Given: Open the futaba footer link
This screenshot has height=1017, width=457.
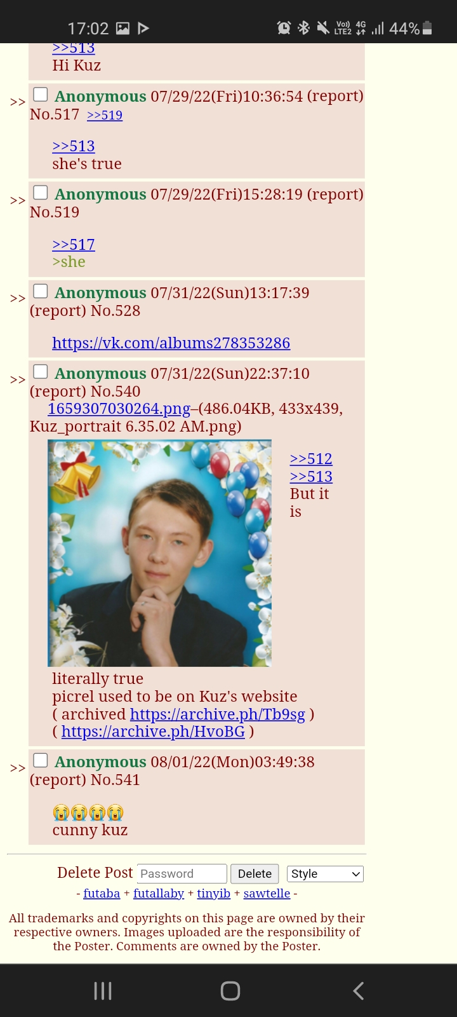Looking at the screenshot, I should click(102, 893).
